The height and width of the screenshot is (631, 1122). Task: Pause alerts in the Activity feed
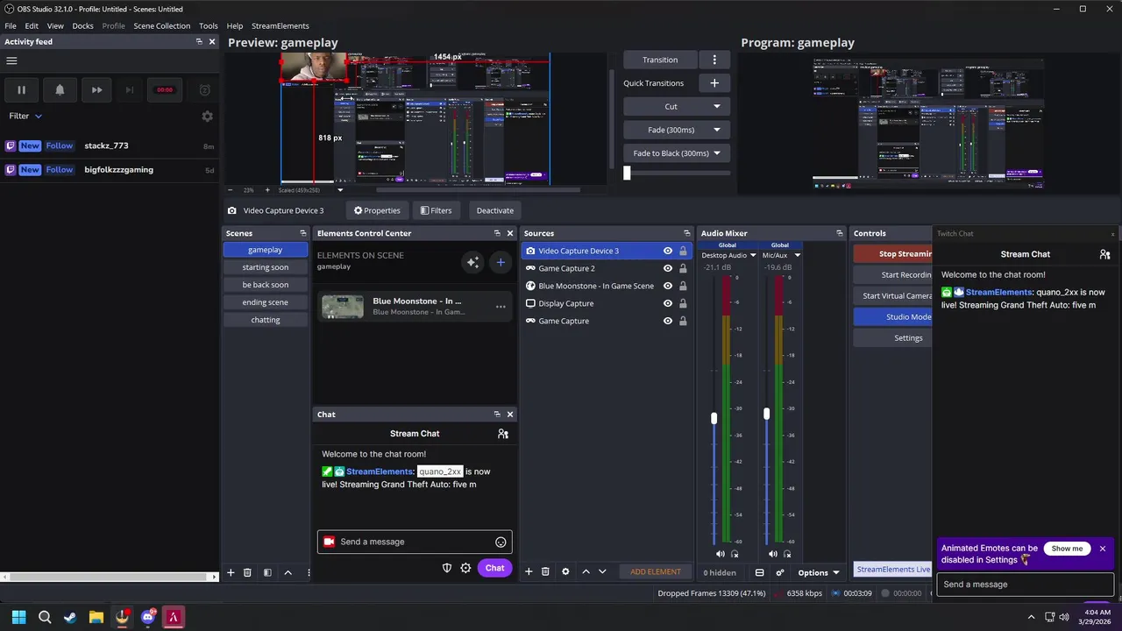click(21, 89)
